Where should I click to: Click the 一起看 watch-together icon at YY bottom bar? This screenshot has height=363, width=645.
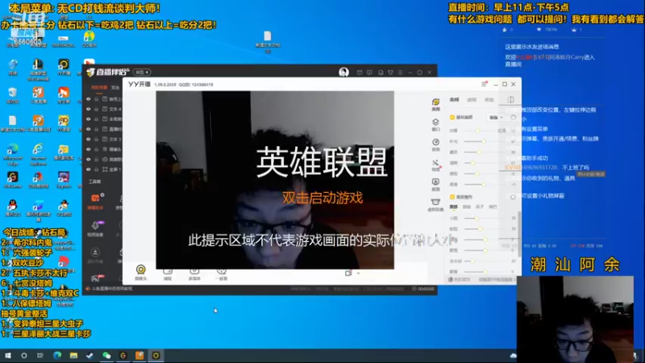(x=221, y=273)
